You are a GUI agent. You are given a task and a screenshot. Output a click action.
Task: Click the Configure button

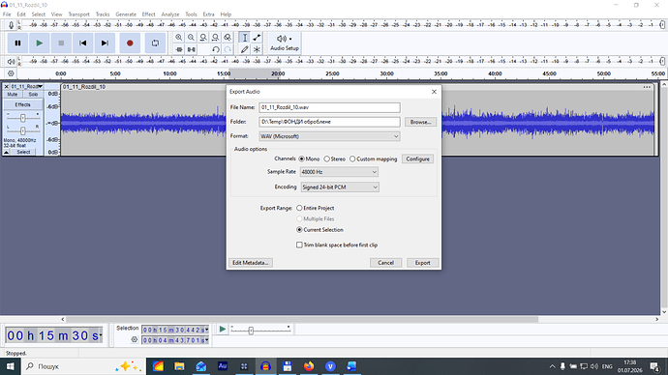click(417, 159)
